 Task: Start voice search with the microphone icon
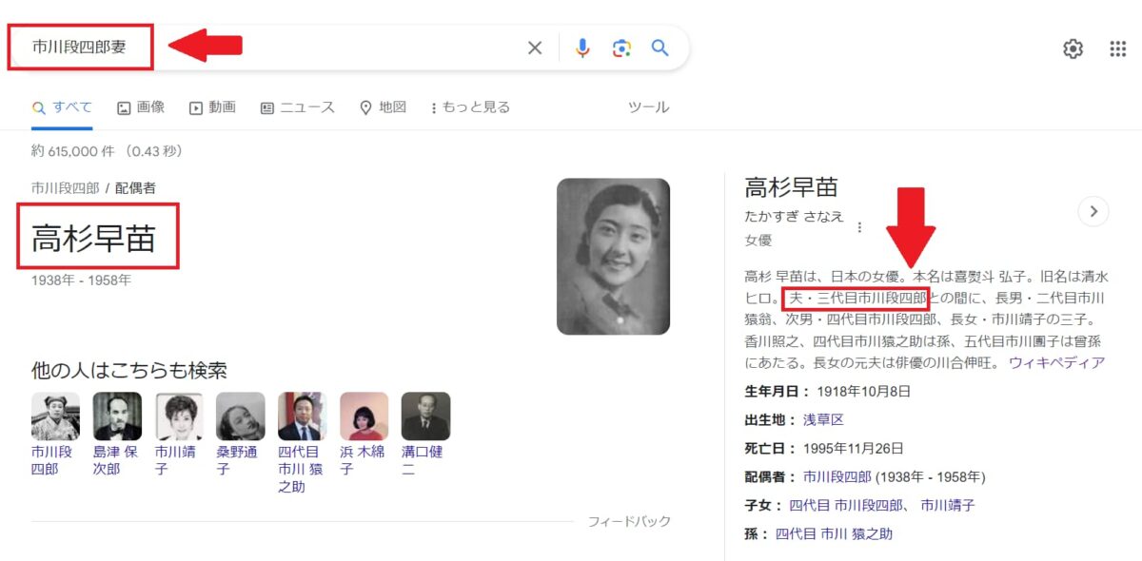[582, 48]
